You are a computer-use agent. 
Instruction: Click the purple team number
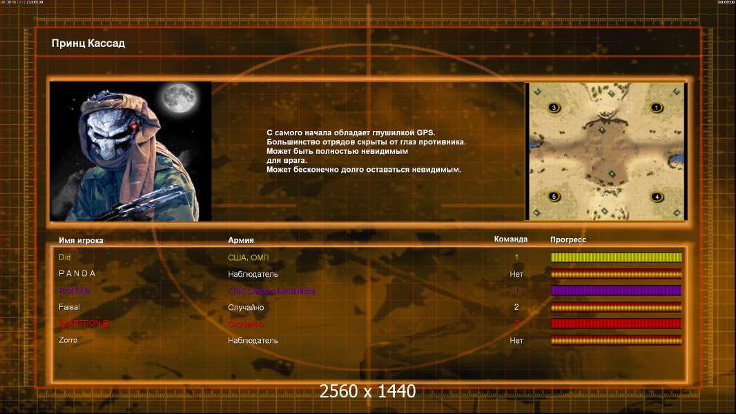pos(516,290)
